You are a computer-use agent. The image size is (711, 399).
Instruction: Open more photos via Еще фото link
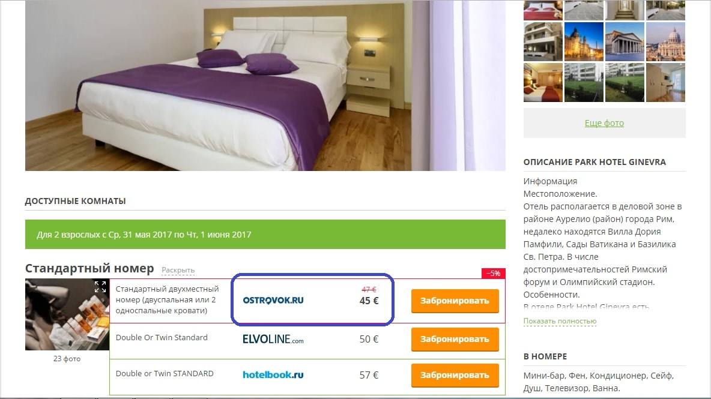pyautogui.click(x=605, y=123)
